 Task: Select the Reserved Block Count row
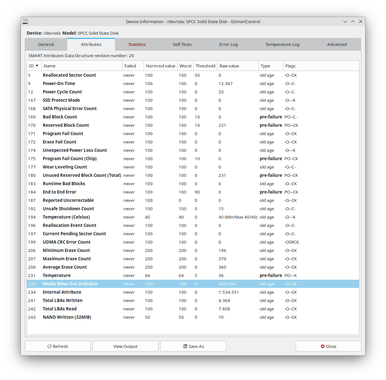pyautogui.click(x=193, y=125)
